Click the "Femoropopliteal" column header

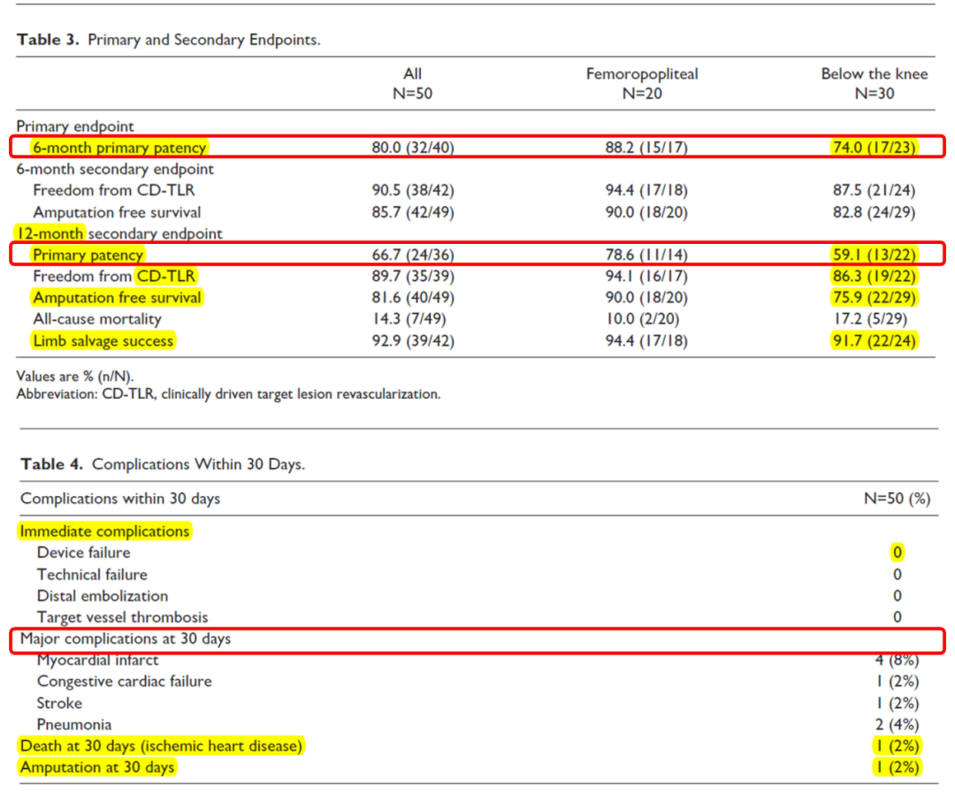(641, 73)
